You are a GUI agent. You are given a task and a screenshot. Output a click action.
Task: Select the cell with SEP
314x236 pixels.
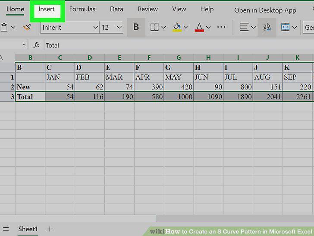297,77
